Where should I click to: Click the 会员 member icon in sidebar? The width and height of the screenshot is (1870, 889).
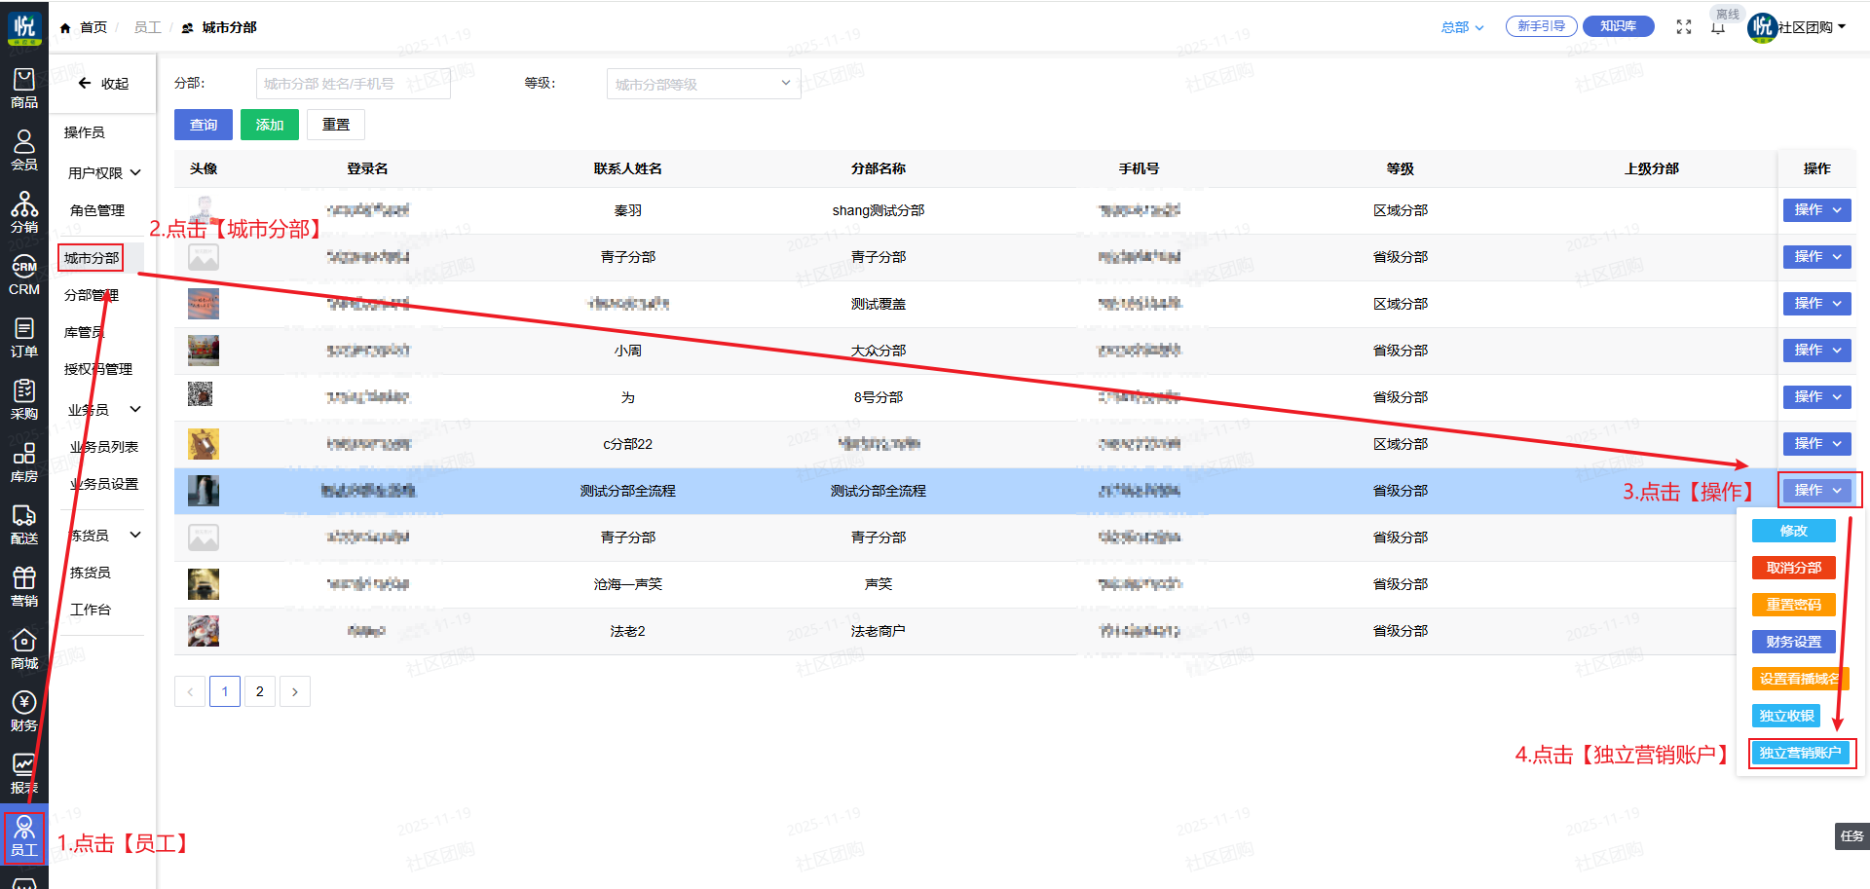click(23, 150)
